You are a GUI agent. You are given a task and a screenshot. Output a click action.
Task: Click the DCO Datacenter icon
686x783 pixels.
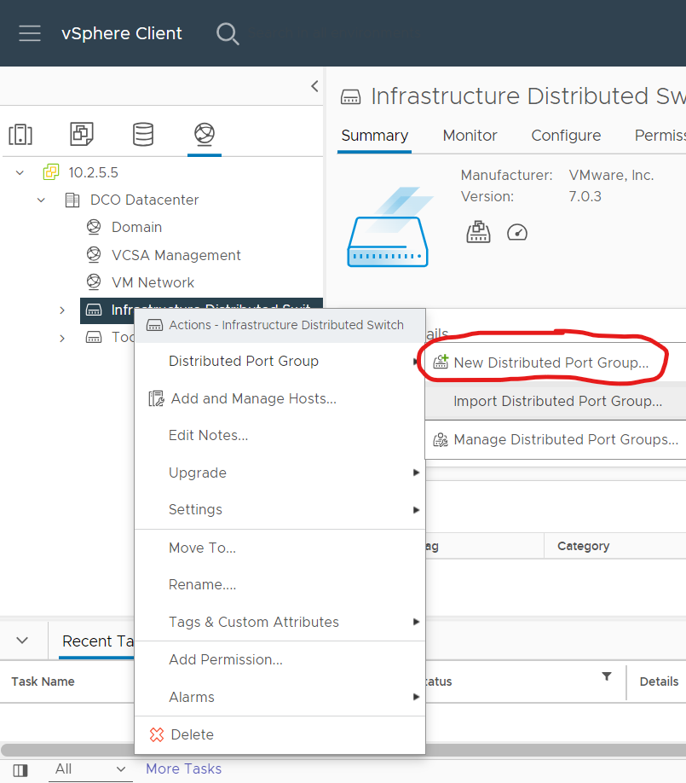tap(72, 200)
